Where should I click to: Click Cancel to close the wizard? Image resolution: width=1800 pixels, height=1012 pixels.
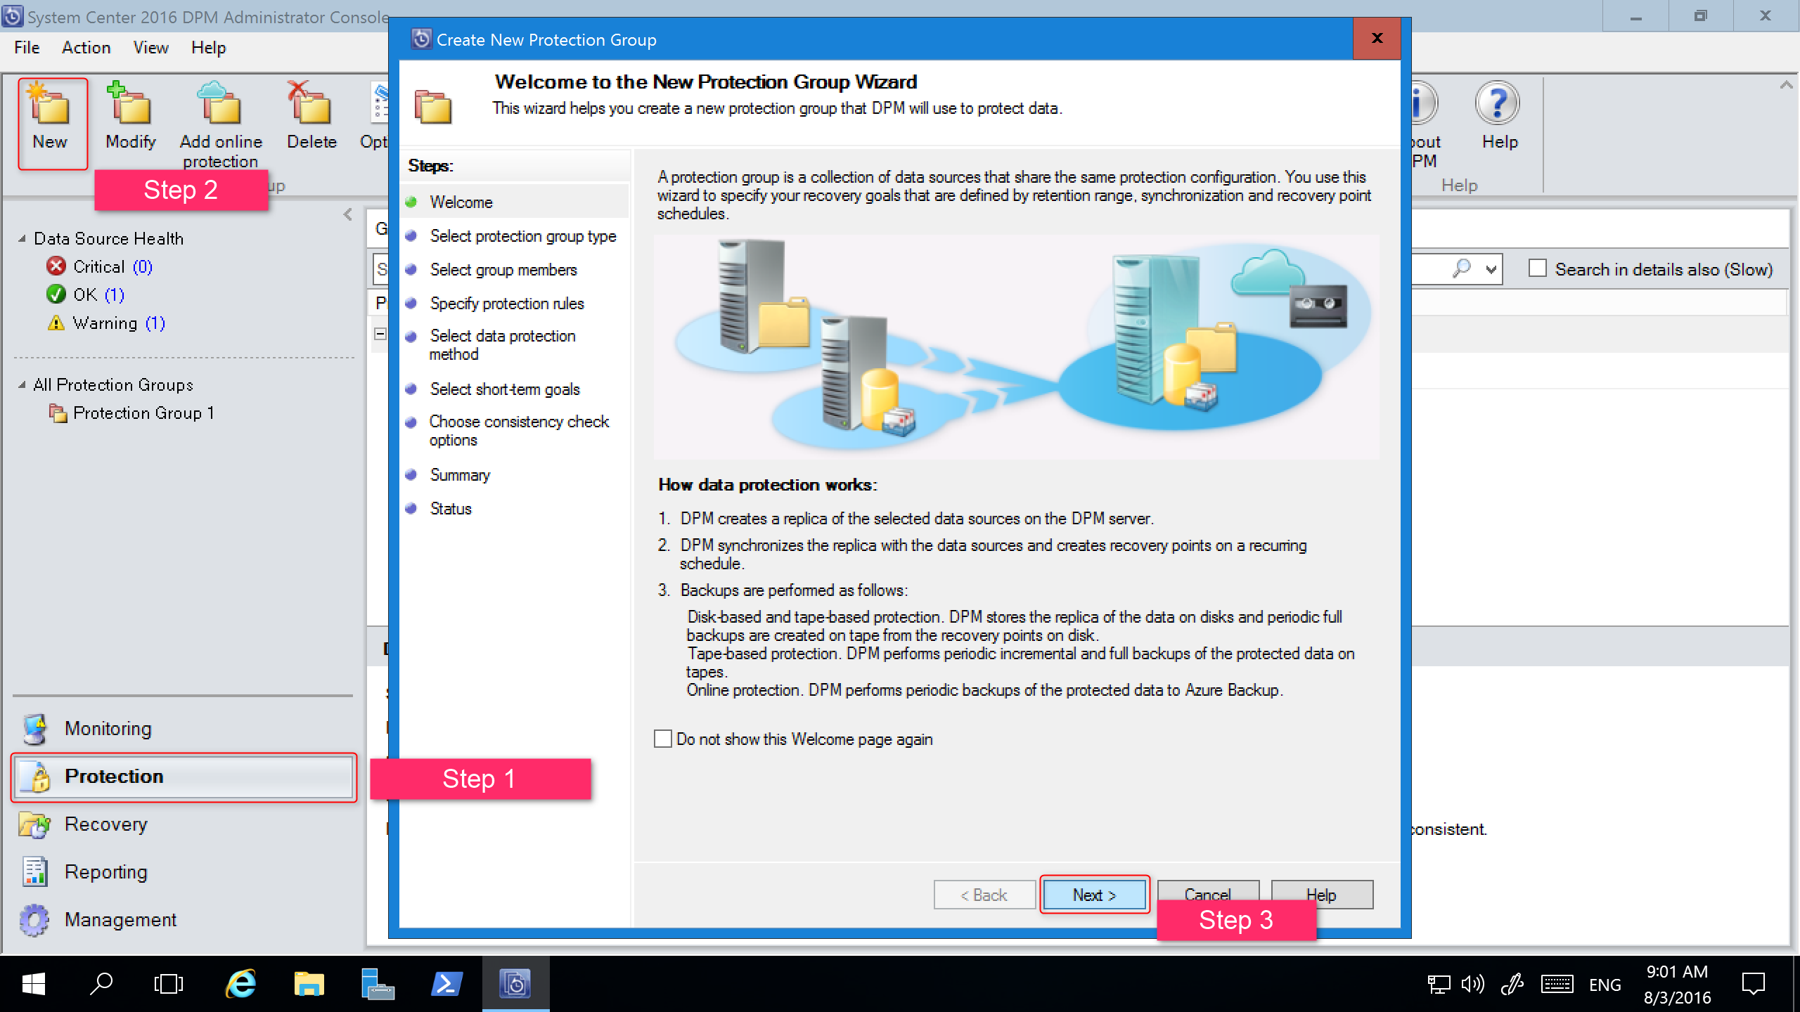(x=1208, y=895)
